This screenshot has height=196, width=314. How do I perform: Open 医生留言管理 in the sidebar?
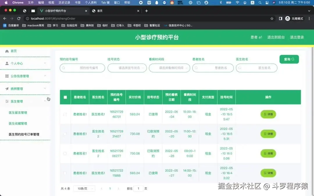click(x=18, y=113)
